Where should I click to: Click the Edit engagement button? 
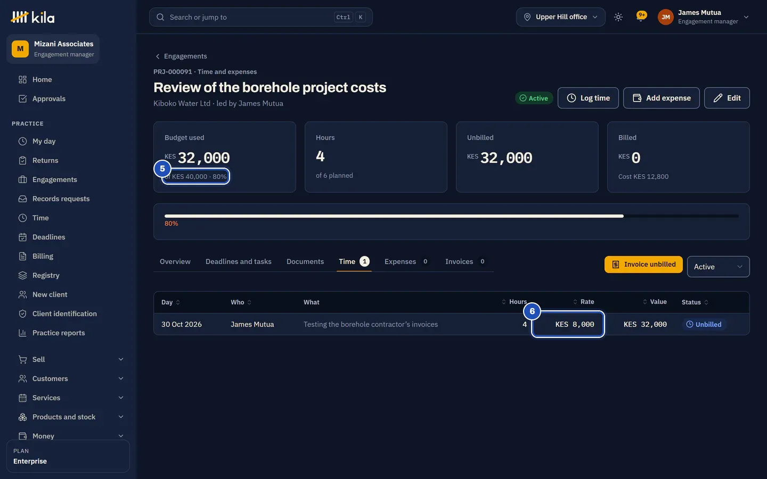pyautogui.click(x=727, y=98)
